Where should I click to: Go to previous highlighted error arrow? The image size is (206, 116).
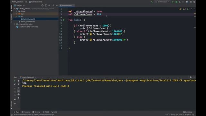(x=192, y=9)
